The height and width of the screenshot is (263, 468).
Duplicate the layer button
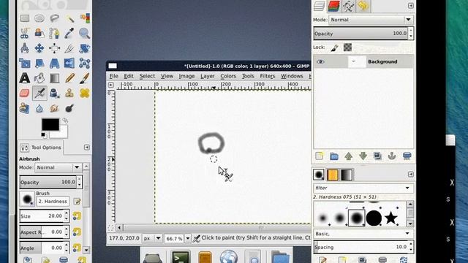point(377,156)
